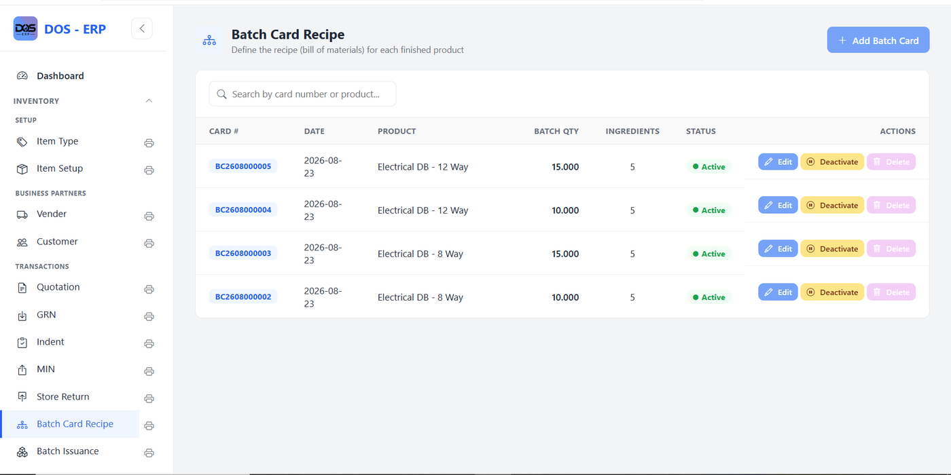Navigate to Customer
The width and height of the screenshot is (951, 475).
click(57, 242)
